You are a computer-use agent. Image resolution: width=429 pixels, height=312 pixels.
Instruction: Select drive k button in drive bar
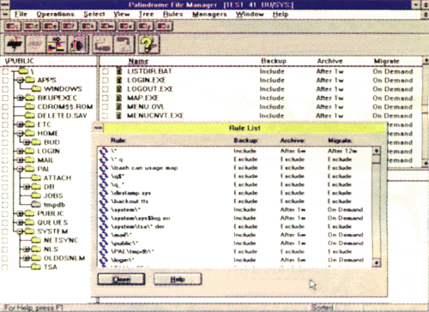click(88, 27)
